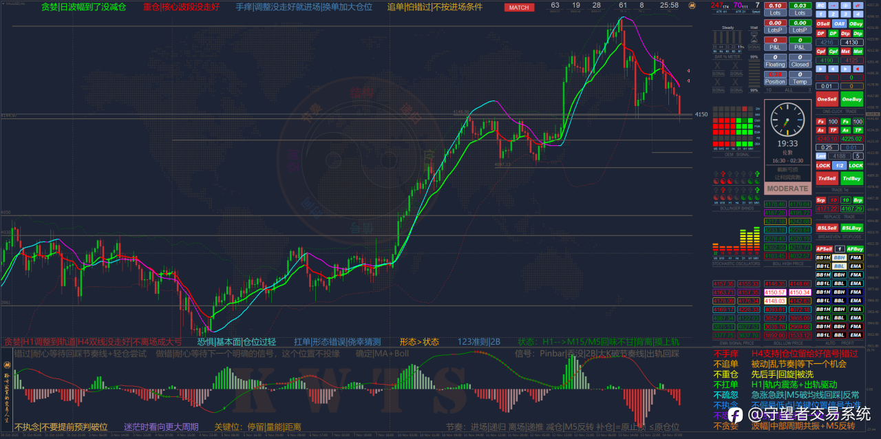Click the 4188 Lmt price field
This screenshot has width=881, height=439.
[839, 156]
